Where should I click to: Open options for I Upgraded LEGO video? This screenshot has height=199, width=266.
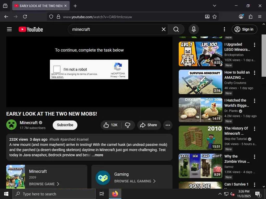pos(254,45)
